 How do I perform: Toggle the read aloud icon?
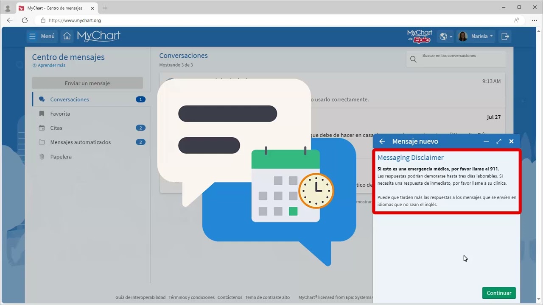(x=517, y=20)
